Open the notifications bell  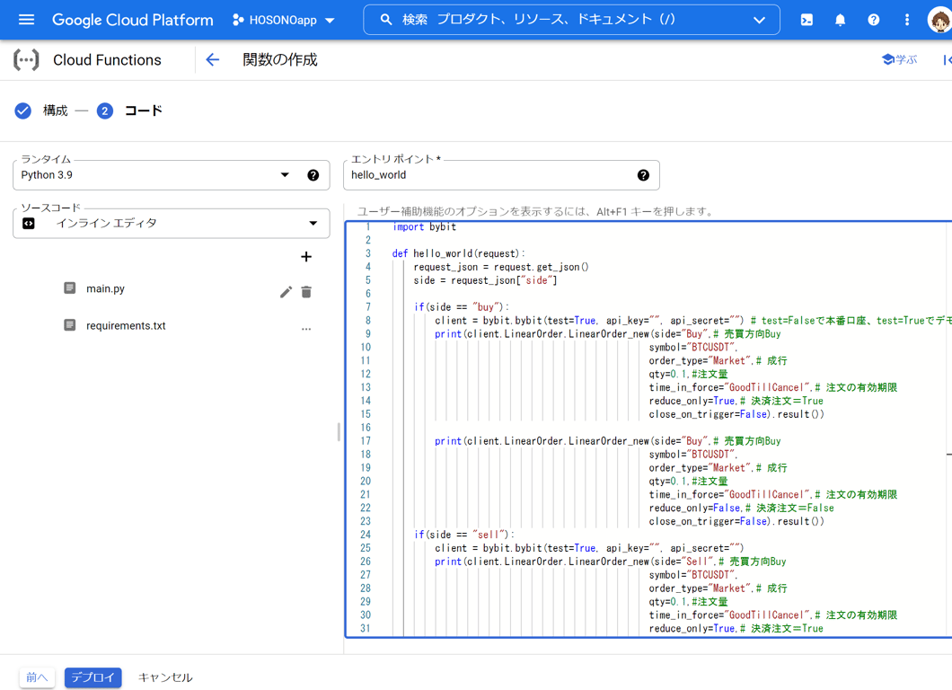840,20
